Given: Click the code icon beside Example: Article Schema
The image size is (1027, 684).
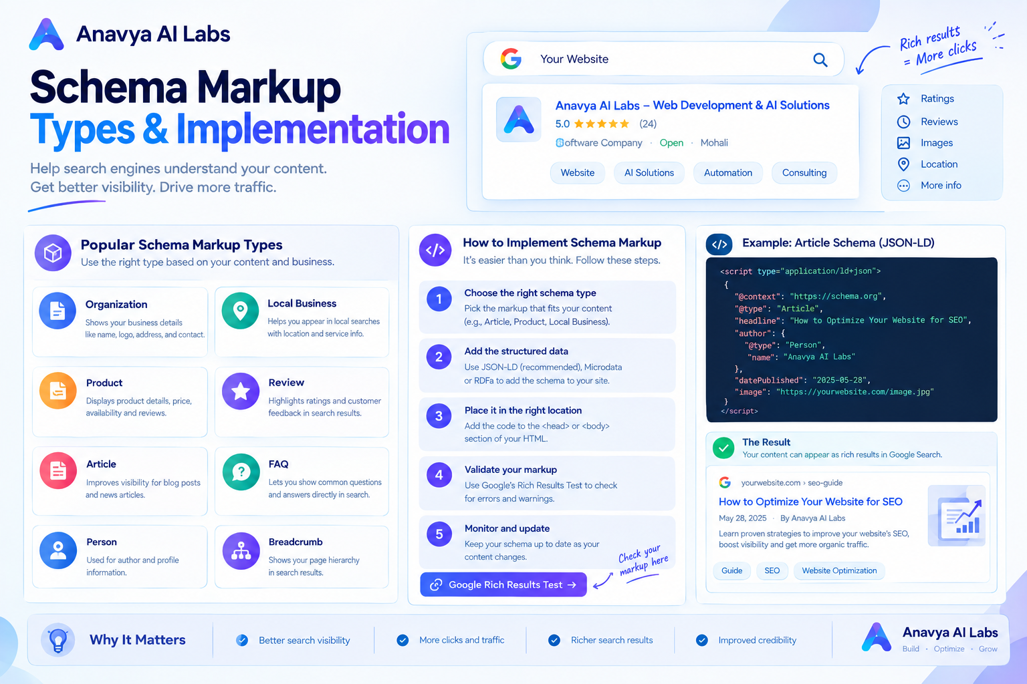Looking at the screenshot, I should pyautogui.click(x=719, y=244).
